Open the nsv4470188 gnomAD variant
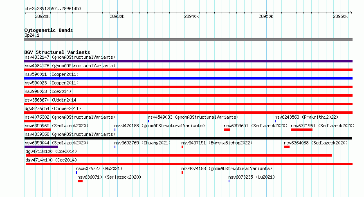364x197 pixels. coord(160,126)
